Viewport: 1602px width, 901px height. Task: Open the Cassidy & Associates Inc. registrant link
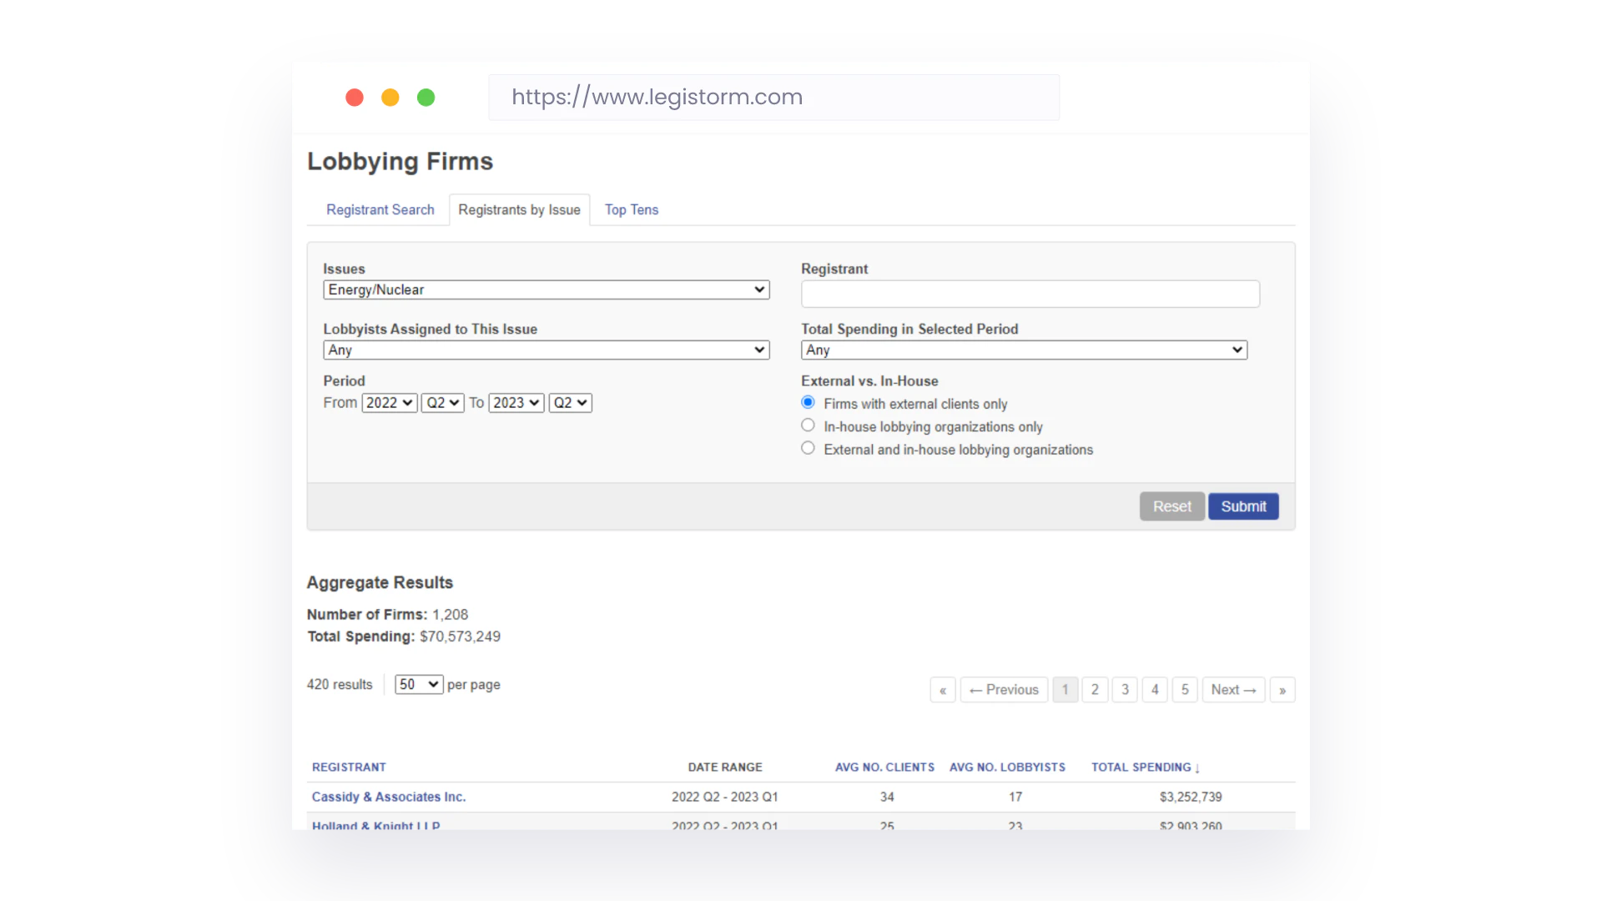388,797
